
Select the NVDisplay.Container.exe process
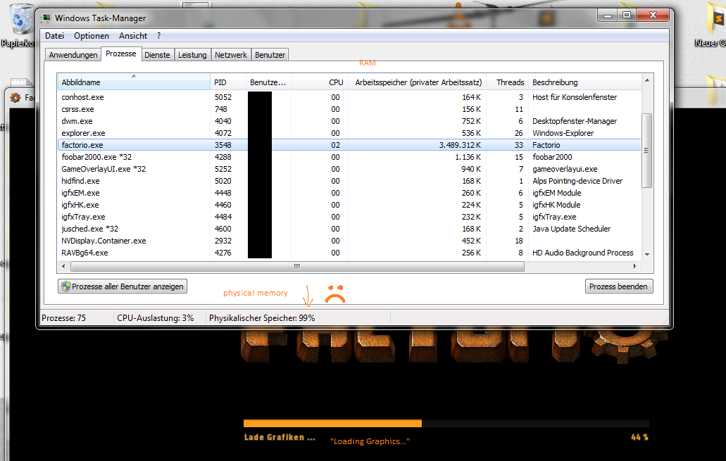(349, 241)
